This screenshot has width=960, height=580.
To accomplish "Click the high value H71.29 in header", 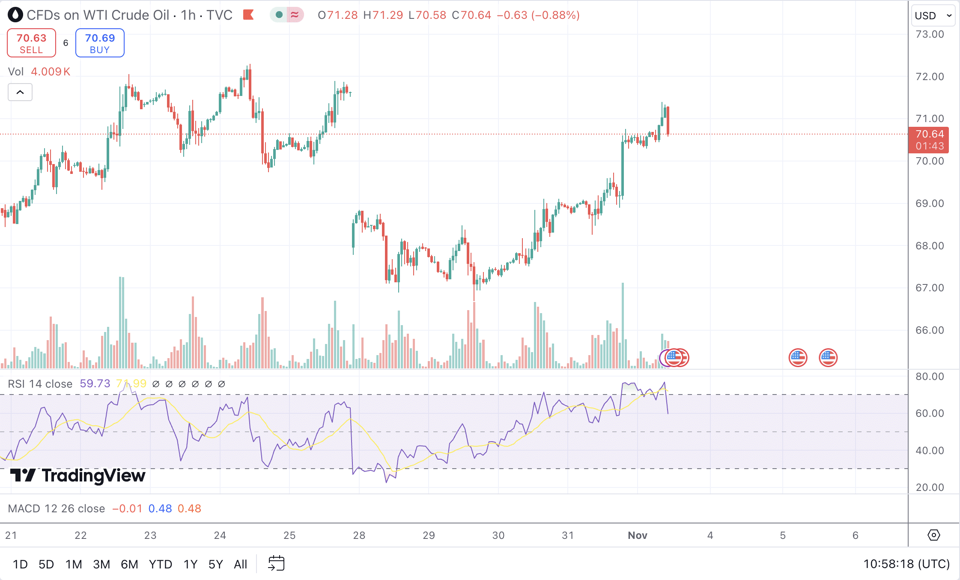I will tap(383, 15).
